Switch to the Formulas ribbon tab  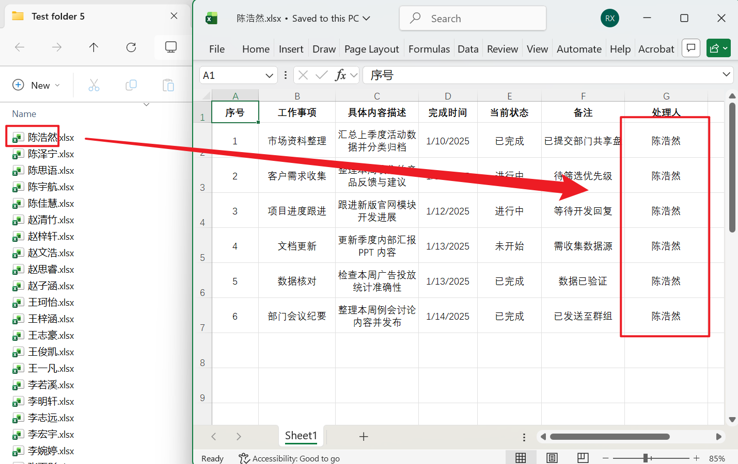pyautogui.click(x=429, y=48)
